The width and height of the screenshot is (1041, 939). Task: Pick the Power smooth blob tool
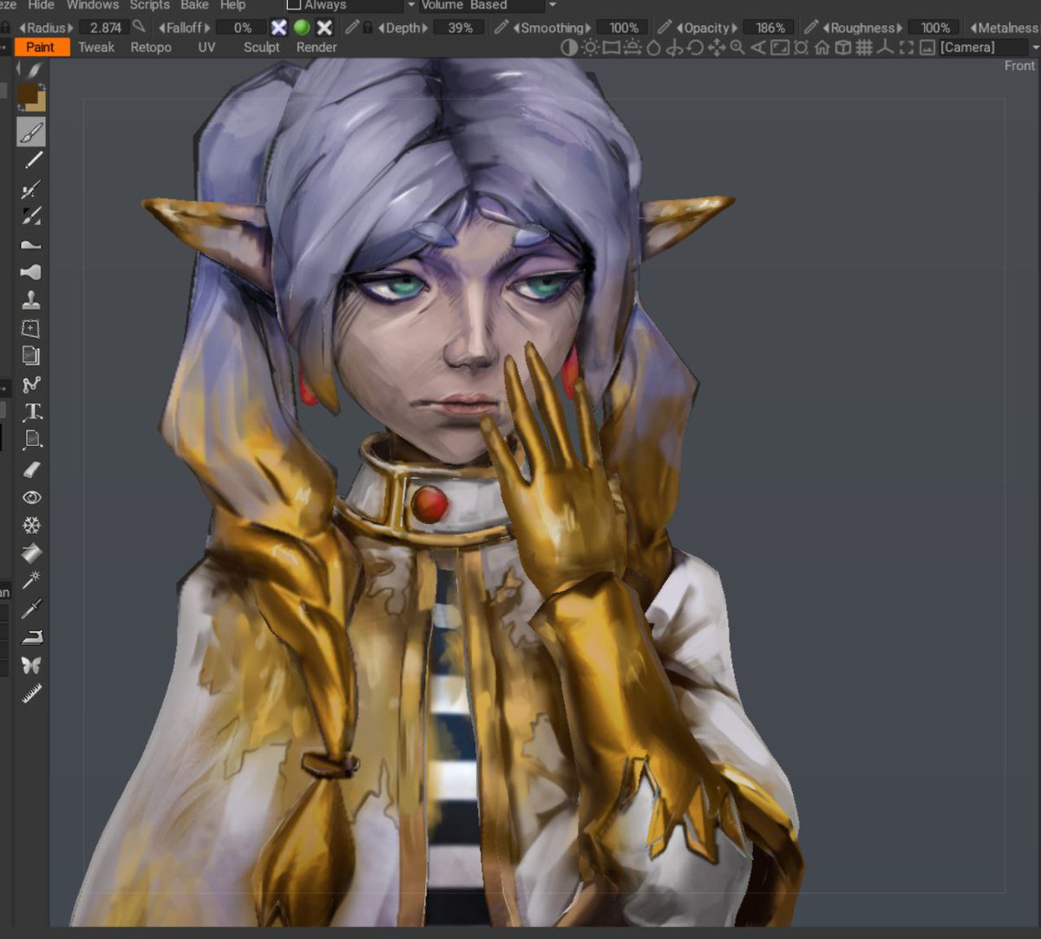(31, 273)
